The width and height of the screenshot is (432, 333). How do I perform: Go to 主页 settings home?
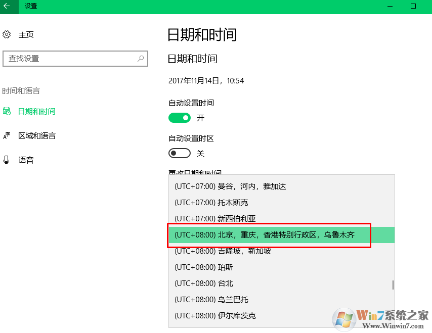pyautogui.click(x=26, y=34)
